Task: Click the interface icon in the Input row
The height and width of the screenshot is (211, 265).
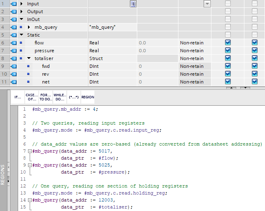Action: (x=14, y=4)
